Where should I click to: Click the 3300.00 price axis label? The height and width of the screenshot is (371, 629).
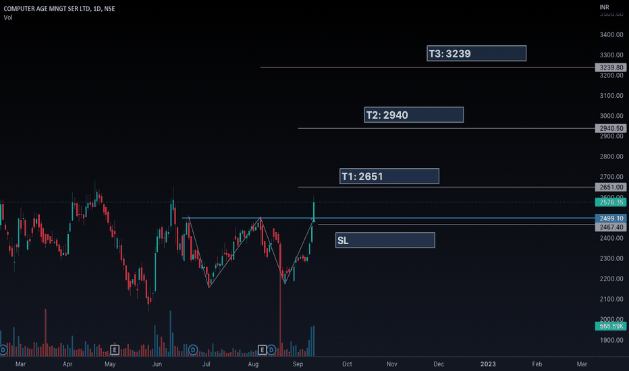click(611, 55)
